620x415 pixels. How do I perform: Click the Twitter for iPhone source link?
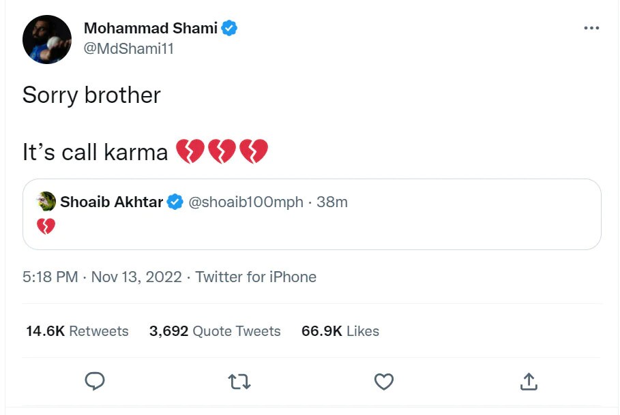[256, 277]
